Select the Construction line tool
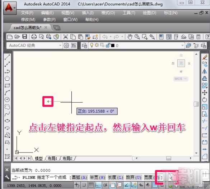 (7, 64)
